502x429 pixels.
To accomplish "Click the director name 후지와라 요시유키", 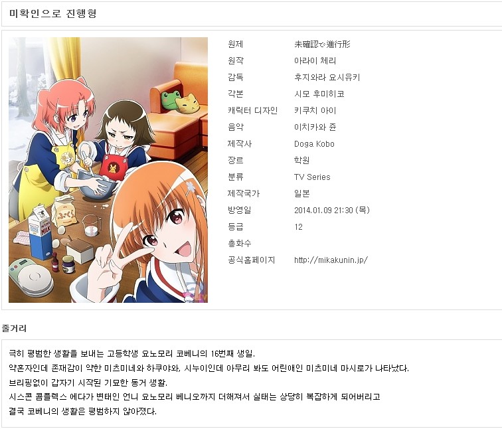I will [327, 78].
